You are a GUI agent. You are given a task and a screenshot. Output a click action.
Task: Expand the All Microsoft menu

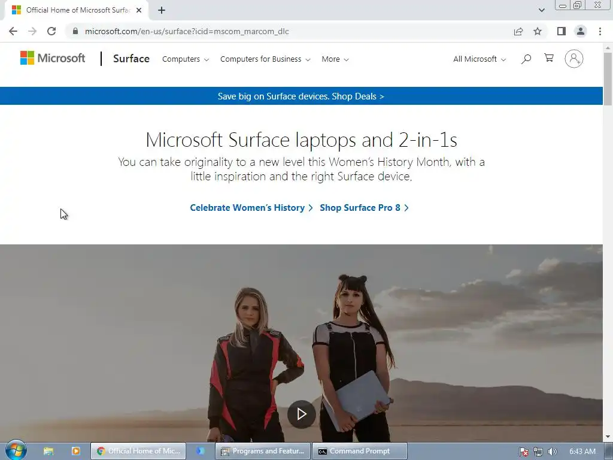[480, 59]
